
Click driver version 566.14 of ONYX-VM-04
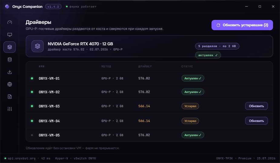tap(144, 121)
